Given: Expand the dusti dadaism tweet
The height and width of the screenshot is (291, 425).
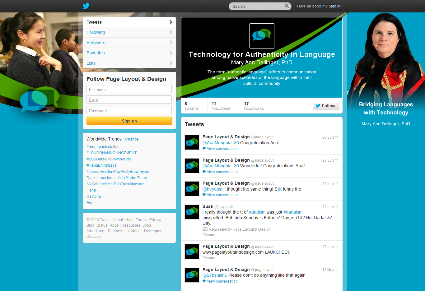Looking at the screenshot, I should [209, 235].
